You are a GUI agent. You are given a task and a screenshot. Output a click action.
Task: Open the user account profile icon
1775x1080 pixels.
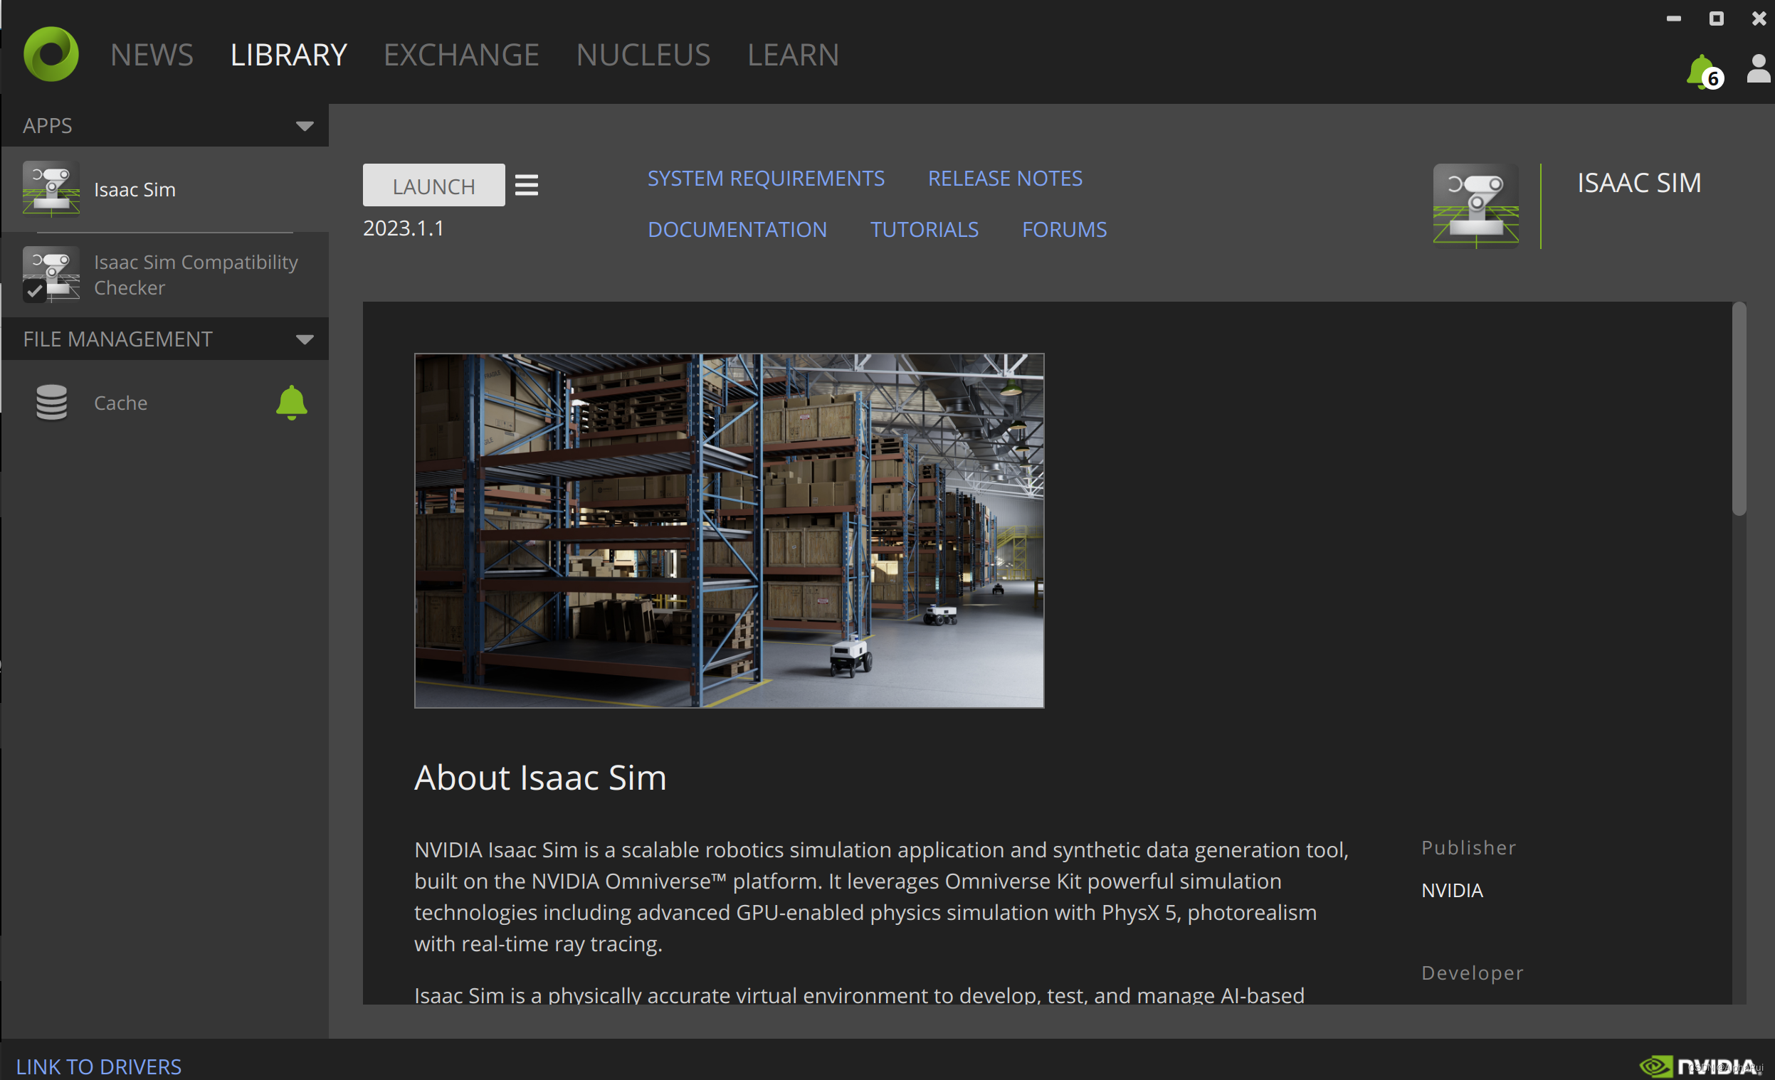[1758, 69]
